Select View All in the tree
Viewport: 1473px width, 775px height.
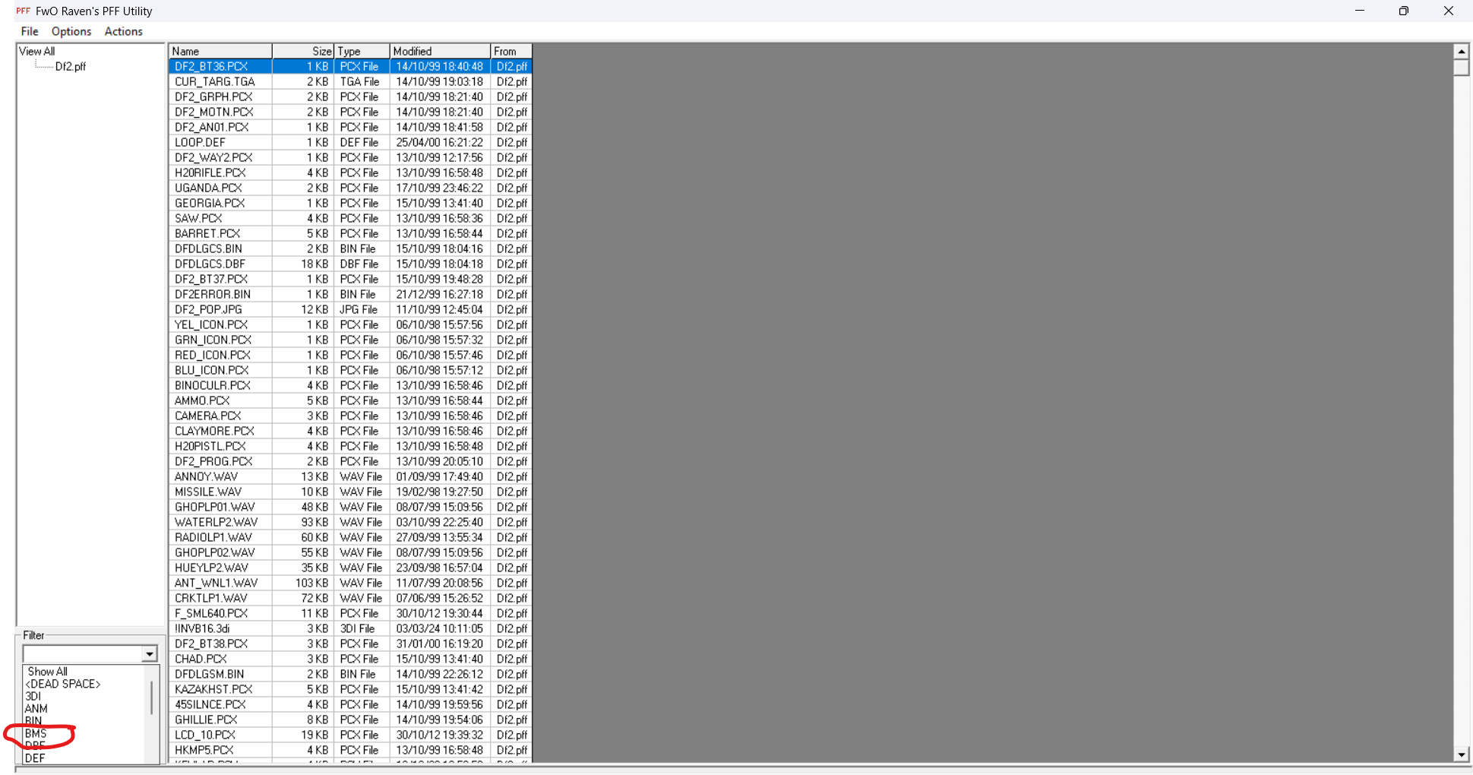point(37,51)
